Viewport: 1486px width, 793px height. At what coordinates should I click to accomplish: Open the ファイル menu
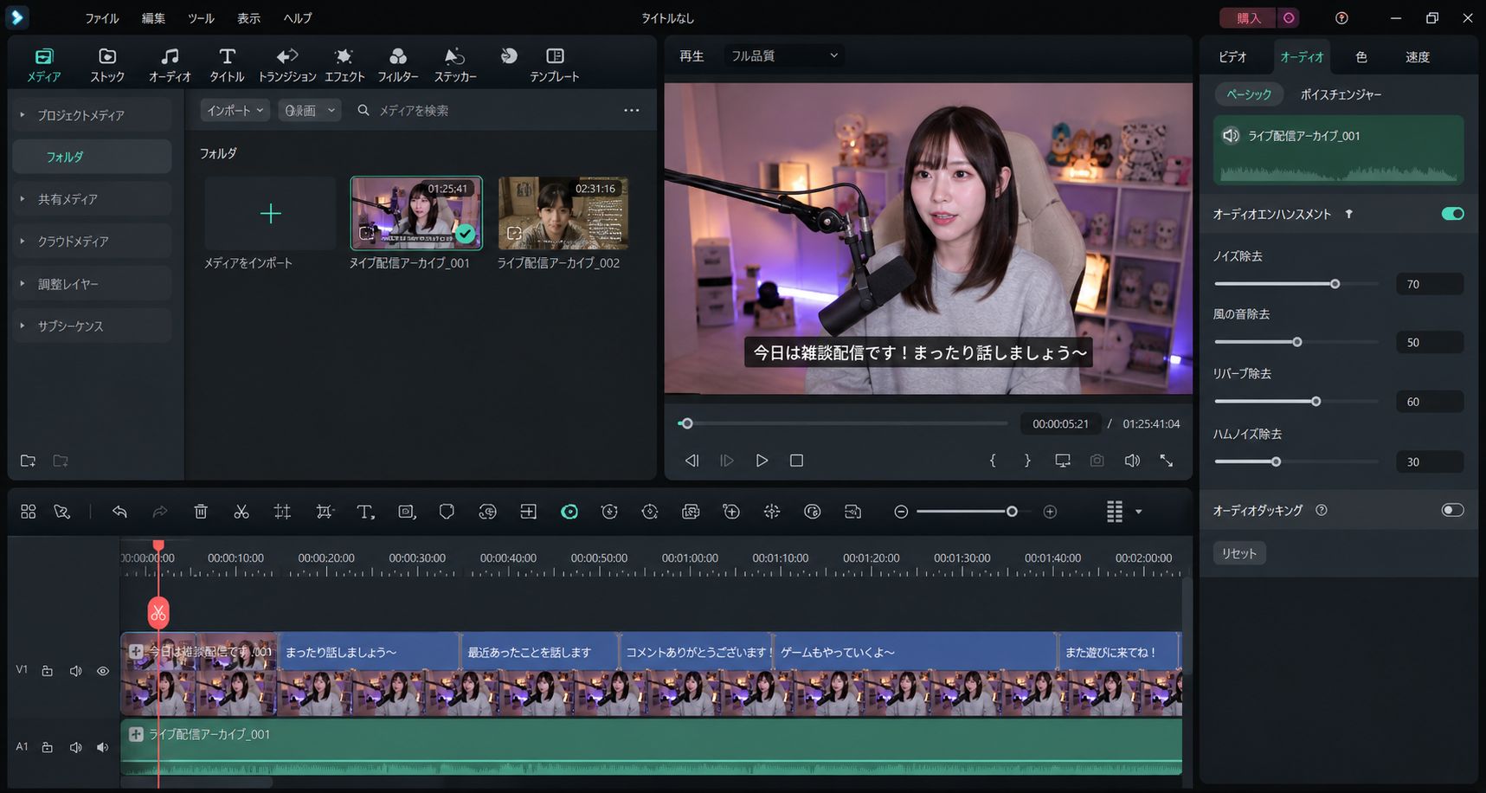102,18
